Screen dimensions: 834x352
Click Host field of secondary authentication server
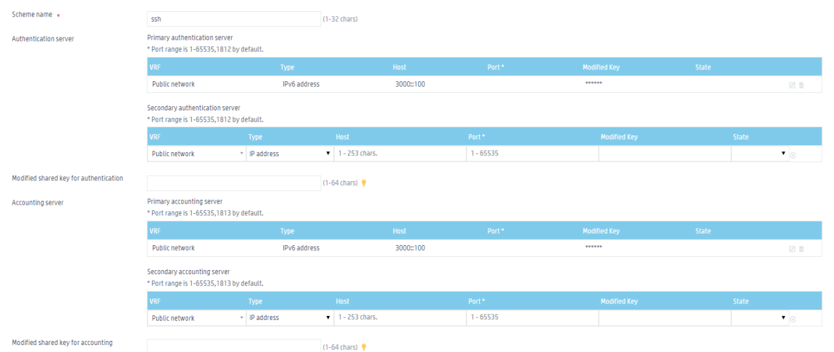pos(400,153)
